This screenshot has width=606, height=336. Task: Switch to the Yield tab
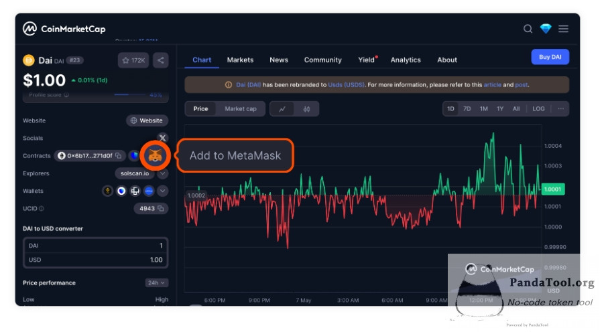pyautogui.click(x=367, y=60)
